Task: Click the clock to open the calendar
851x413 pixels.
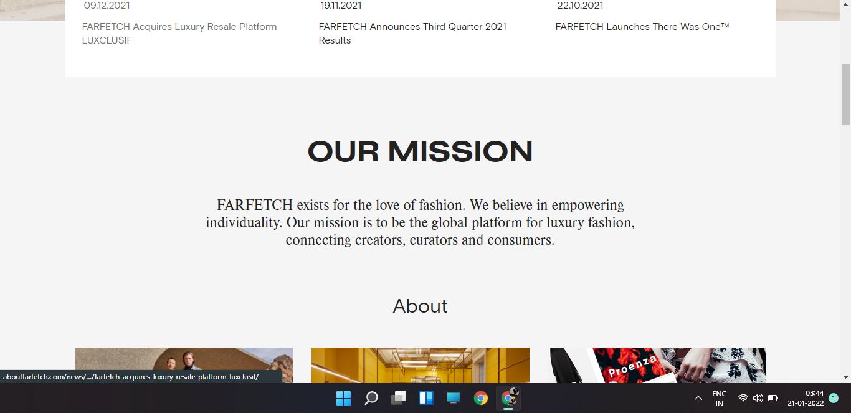Action: pos(804,398)
